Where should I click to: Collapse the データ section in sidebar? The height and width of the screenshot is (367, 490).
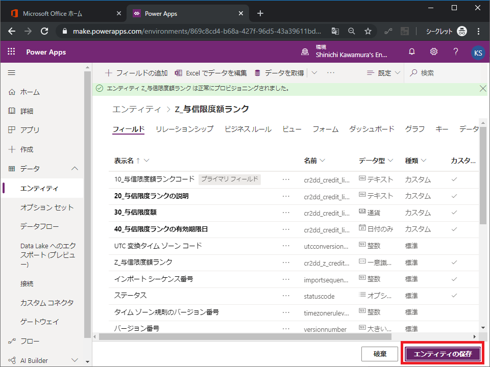[x=75, y=169]
